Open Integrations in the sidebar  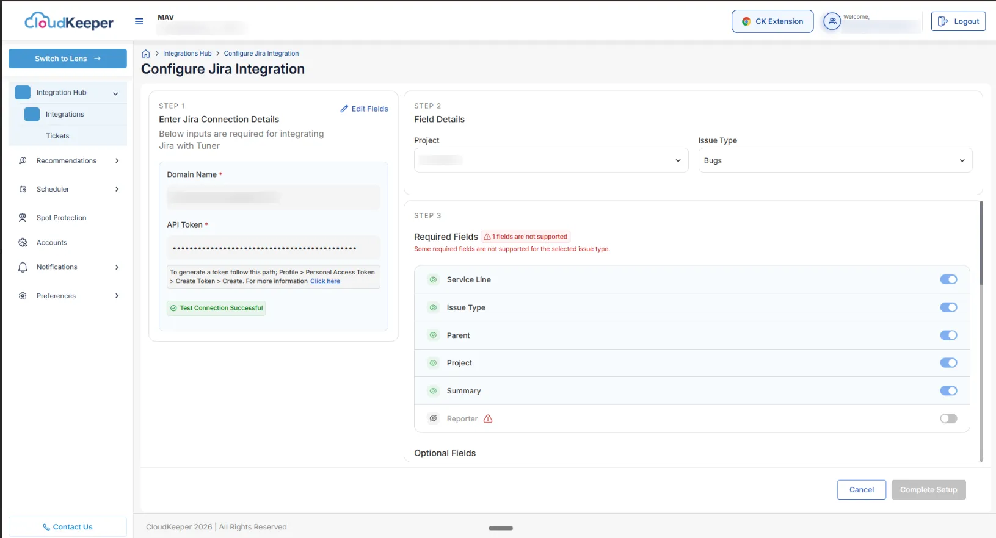[65, 114]
